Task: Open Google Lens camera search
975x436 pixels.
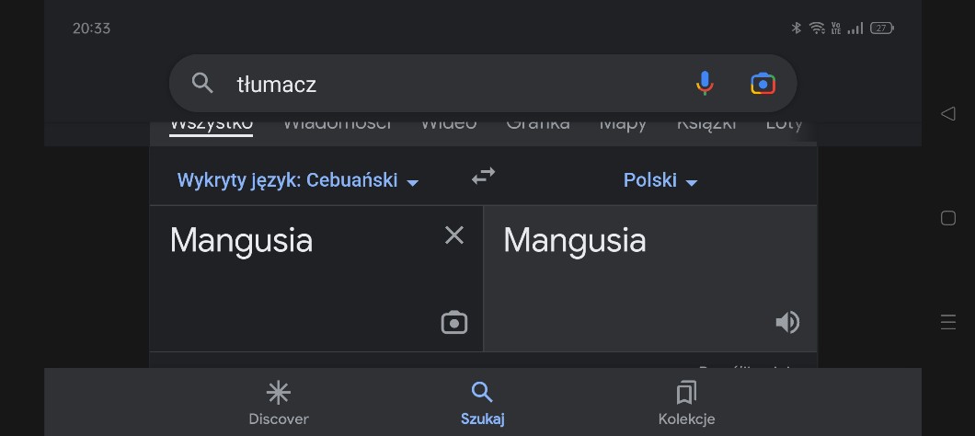Action: point(763,84)
